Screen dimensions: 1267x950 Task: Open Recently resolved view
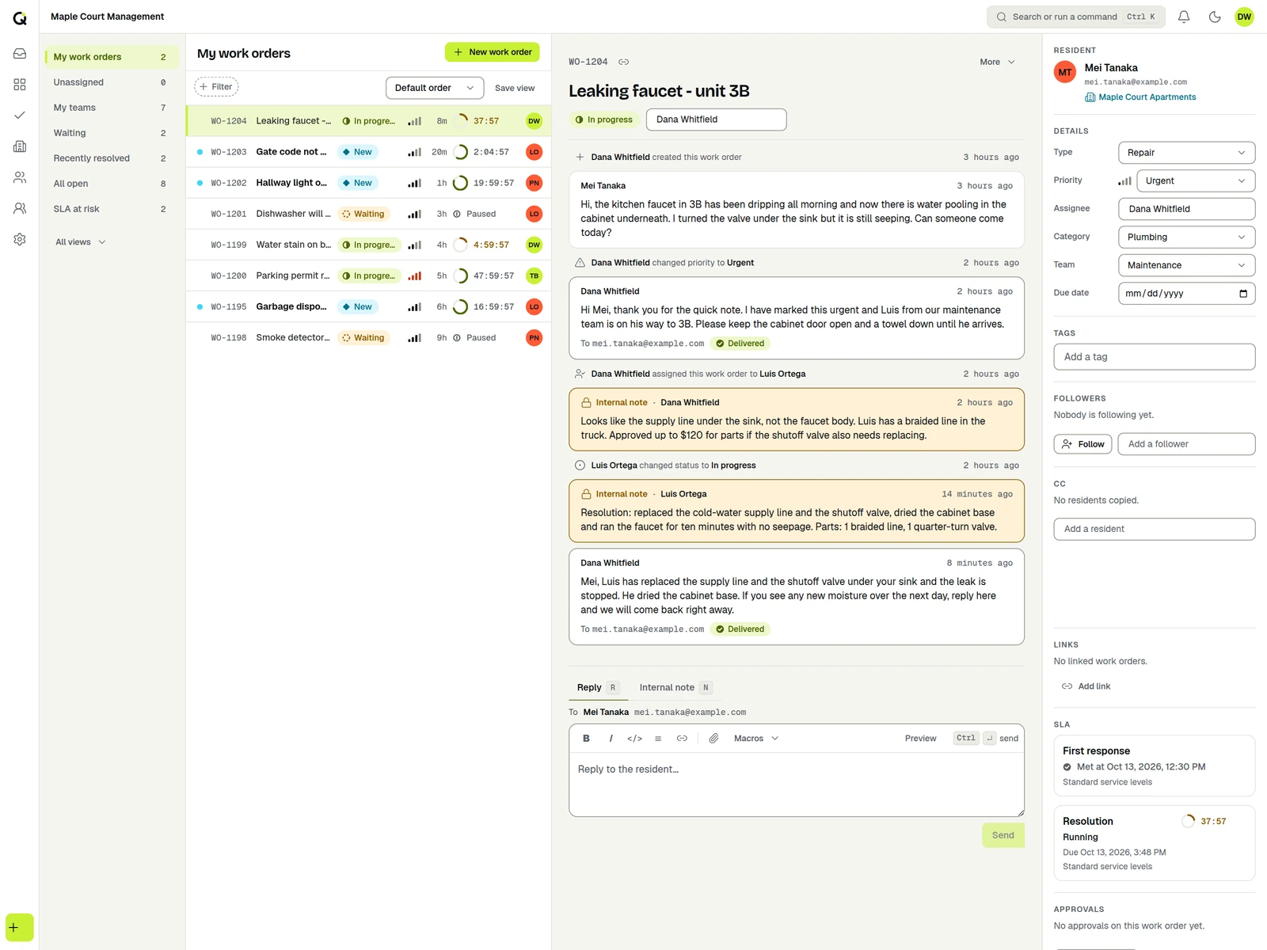(111, 158)
